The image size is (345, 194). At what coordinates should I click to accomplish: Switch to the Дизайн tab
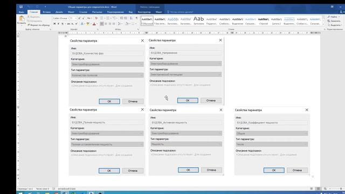(x=59, y=12)
